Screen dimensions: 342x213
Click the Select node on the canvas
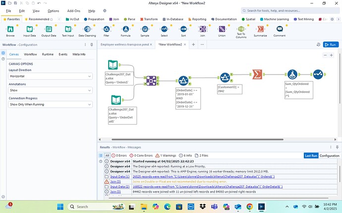[318, 75]
